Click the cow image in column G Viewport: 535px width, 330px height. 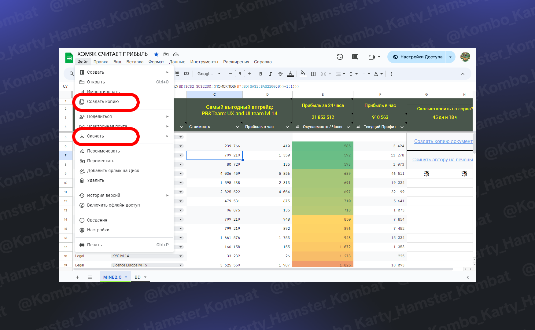pos(426,174)
